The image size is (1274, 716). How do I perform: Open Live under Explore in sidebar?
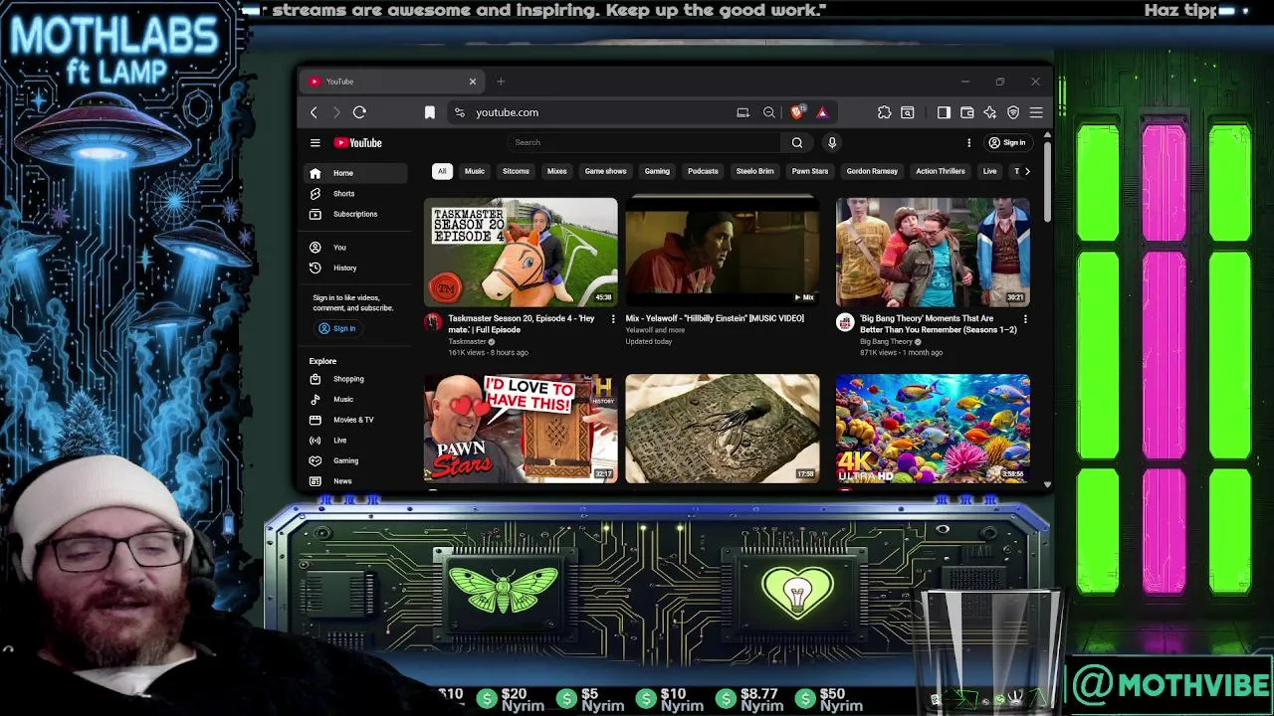click(x=355, y=441)
